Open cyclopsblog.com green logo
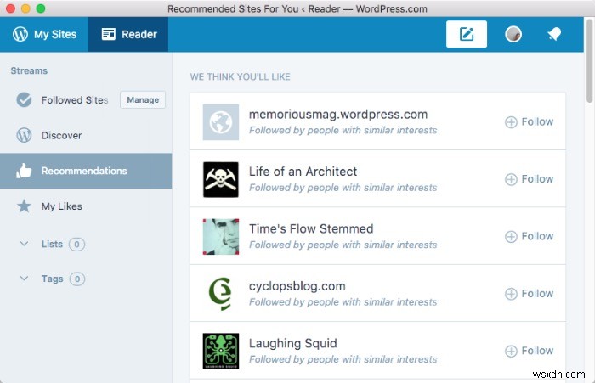Viewport: 595px width, 383px height. [221, 294]
